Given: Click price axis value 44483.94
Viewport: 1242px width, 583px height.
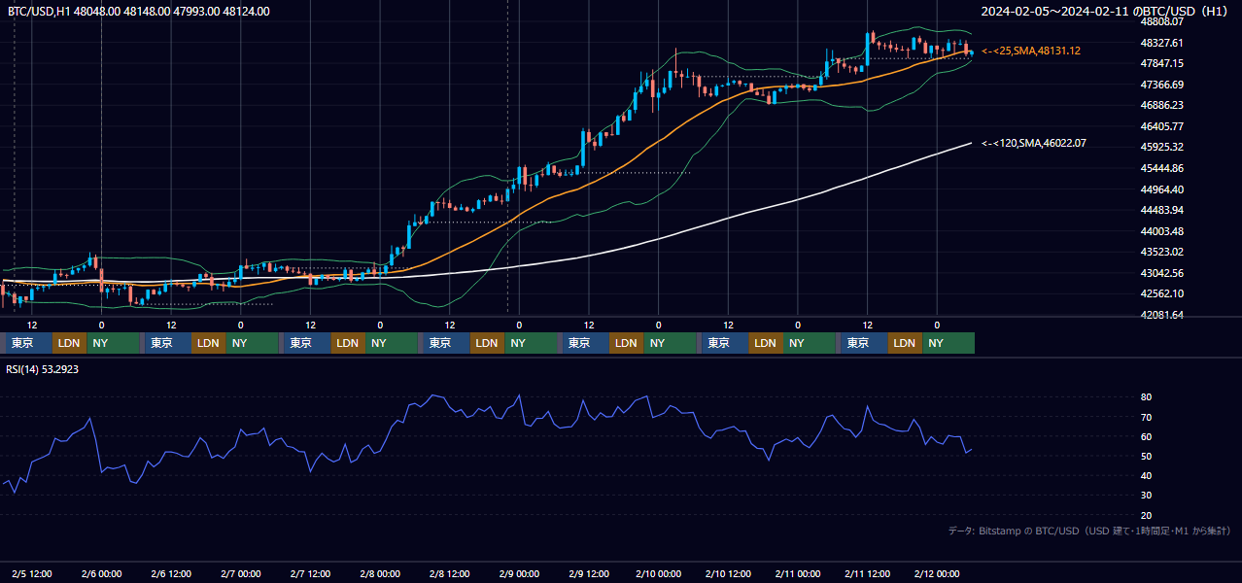Looking at the screenshot, I should coord(1161,210).
